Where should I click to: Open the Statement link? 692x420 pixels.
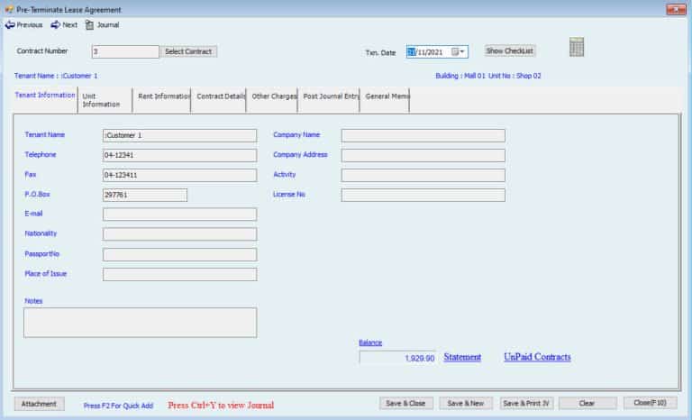pyautogui.click(x=462, y=357)
